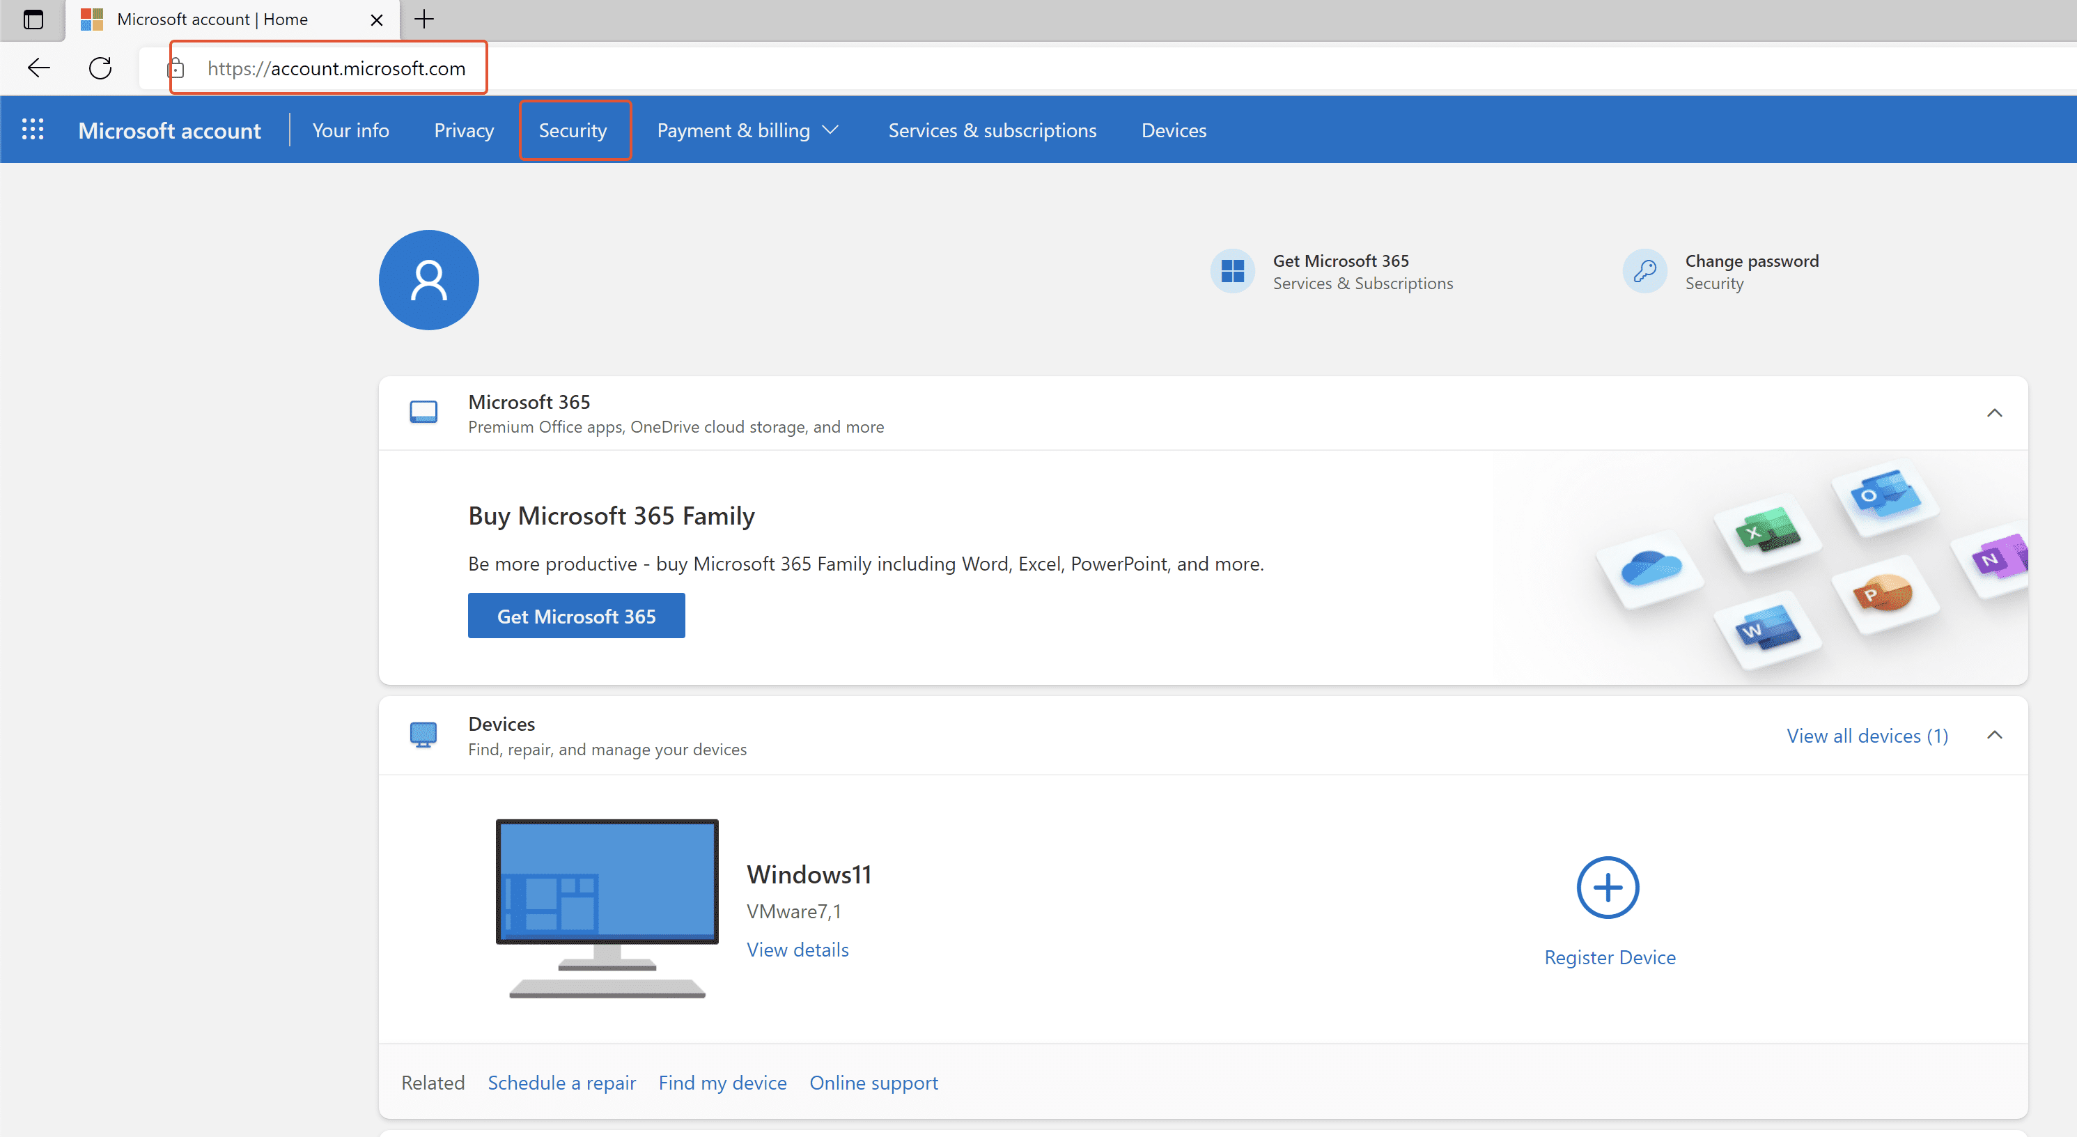Collapse the Microsoft 365 section
This screenshot has height=1137, width=2077.
click(x=1995, y=413)
